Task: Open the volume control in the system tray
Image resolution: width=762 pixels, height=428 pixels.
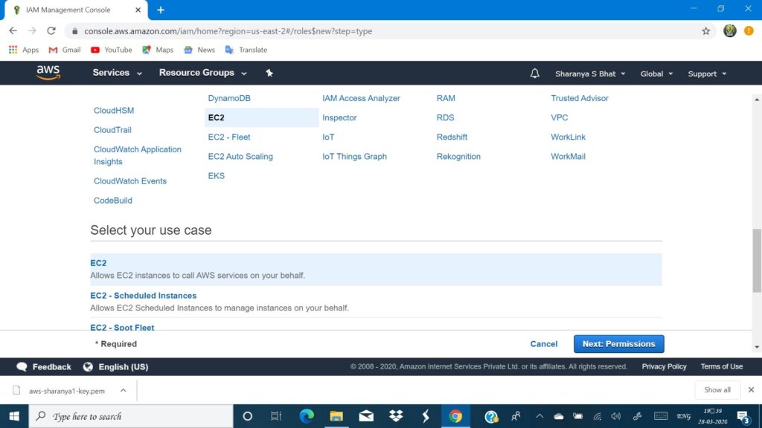Action: 615,416
